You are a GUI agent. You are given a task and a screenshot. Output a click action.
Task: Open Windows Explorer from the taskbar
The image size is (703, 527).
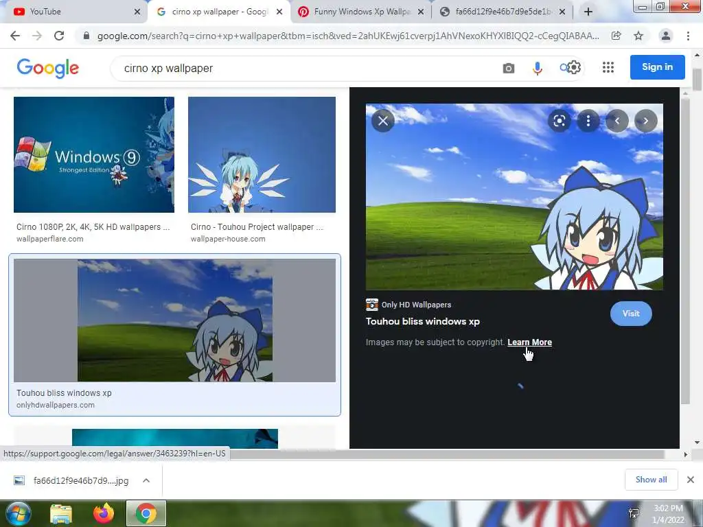[x=61, y=513]
